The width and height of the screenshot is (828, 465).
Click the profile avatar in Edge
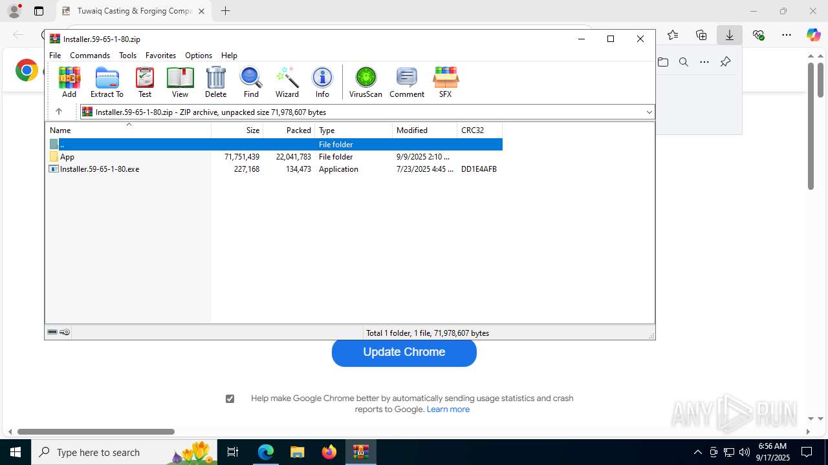[x=14, y=11]
